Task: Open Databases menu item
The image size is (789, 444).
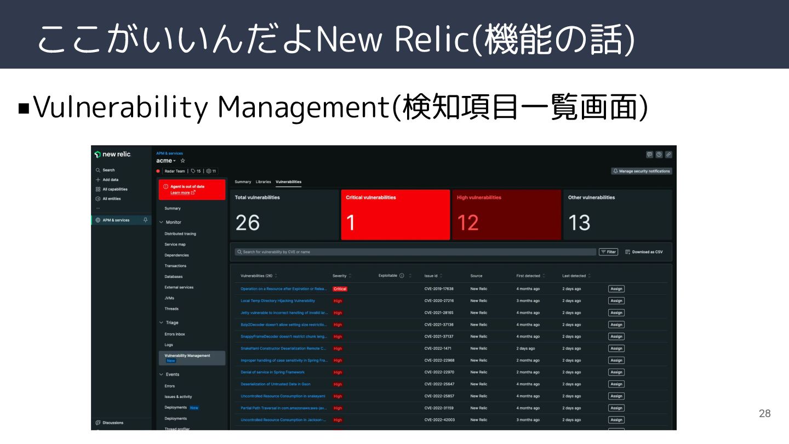Action: click(x=174, y=277)
